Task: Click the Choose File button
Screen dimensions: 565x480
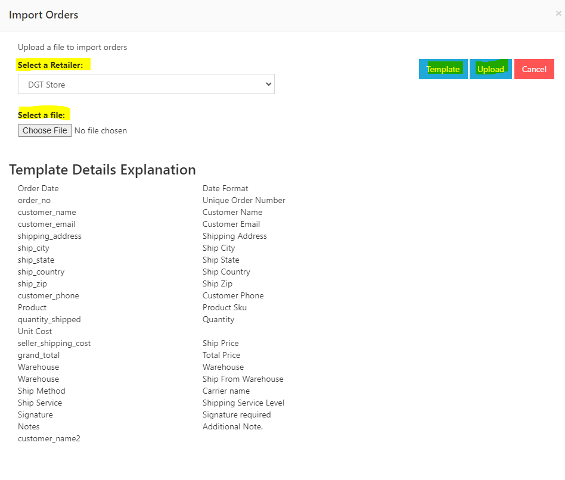Action: point(45,130)
